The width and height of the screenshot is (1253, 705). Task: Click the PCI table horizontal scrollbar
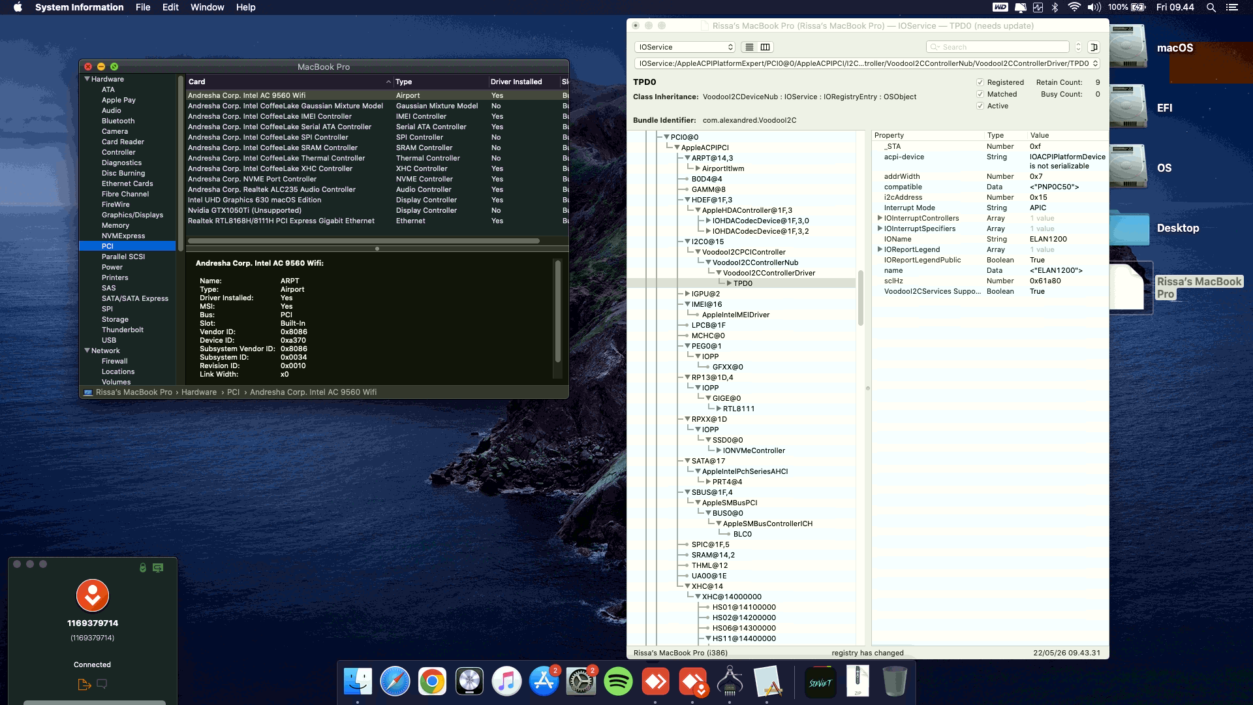click(x=364, y=241)
